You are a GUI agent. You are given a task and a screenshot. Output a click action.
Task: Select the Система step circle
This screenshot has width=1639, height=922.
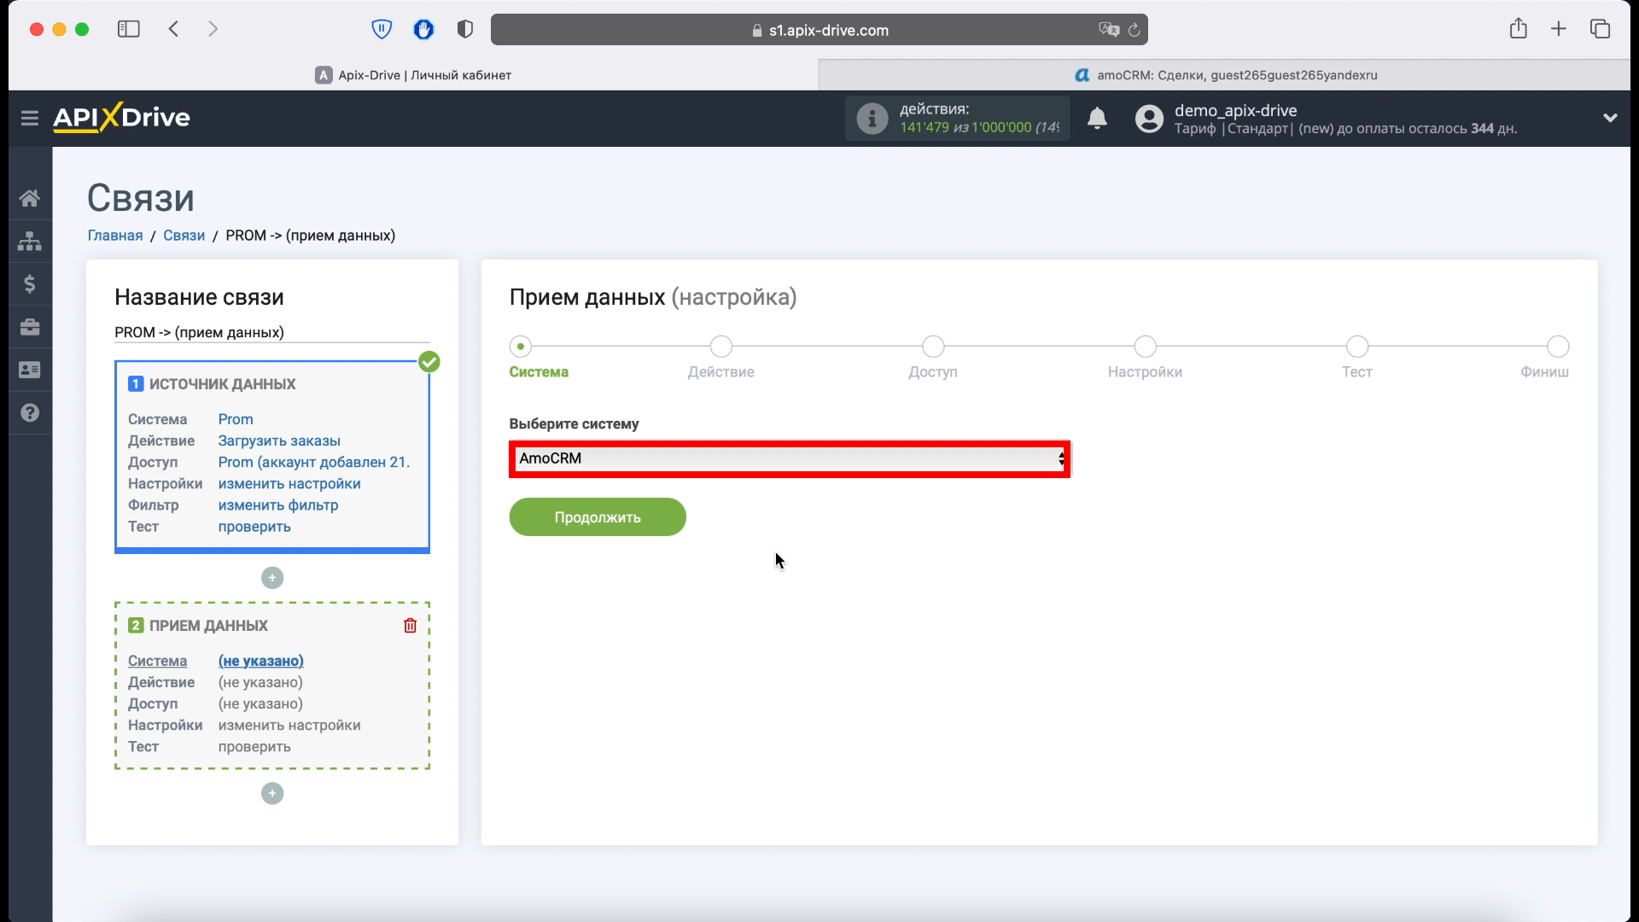click(521, 347)
